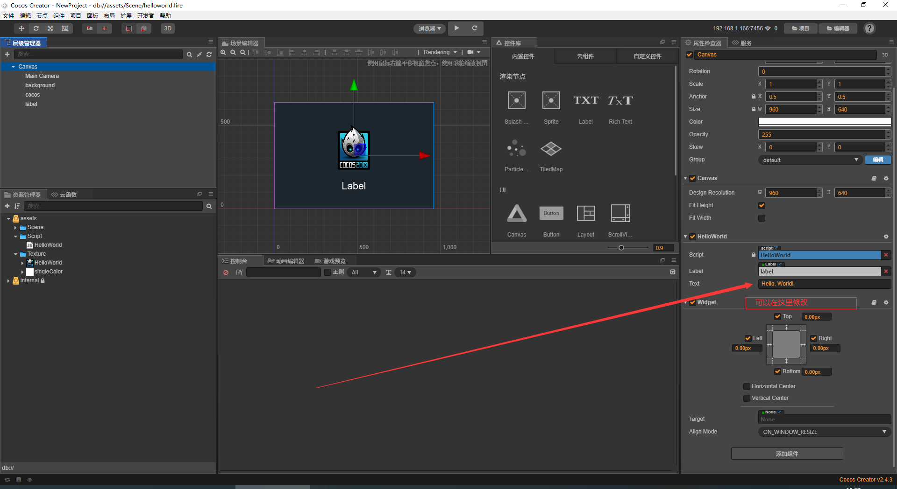Image resolution: width=897 pixels, height=489 pixels.
Task: Uncheck the Widget Top alignment
Action: pyautogui.click(x=777, y=316)
